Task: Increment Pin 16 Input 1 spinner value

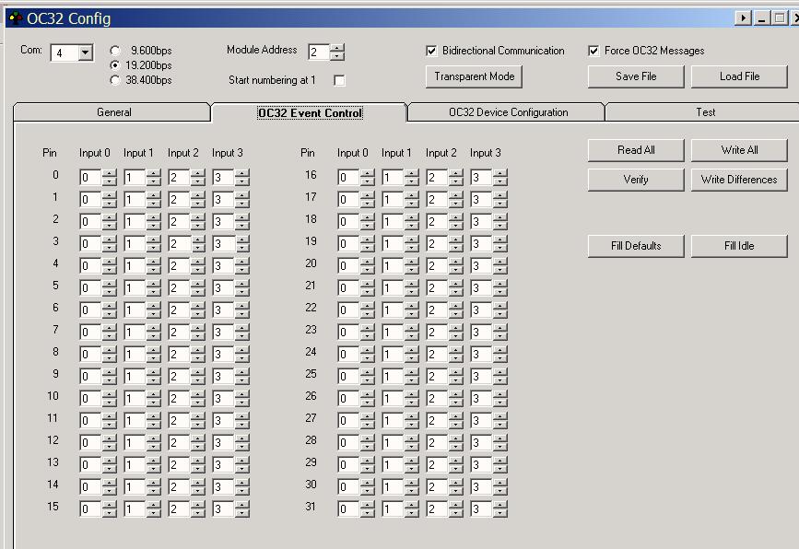Action: coord(412,173)
